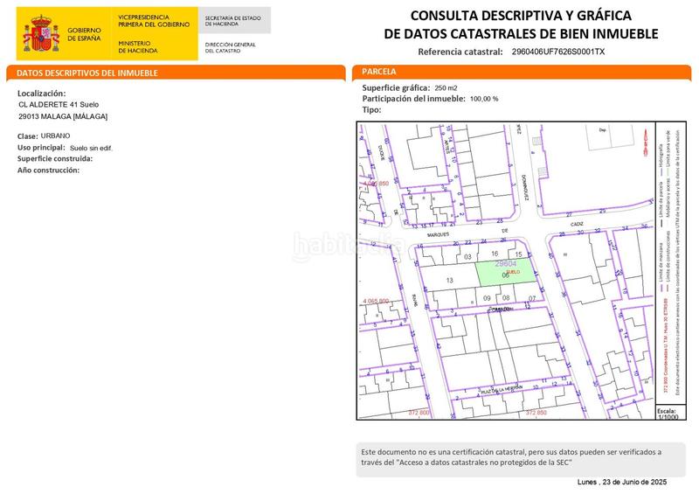Click parcel 13 on the map
Image resolution: width=699 pixels, height=494 pixels.
450,280
